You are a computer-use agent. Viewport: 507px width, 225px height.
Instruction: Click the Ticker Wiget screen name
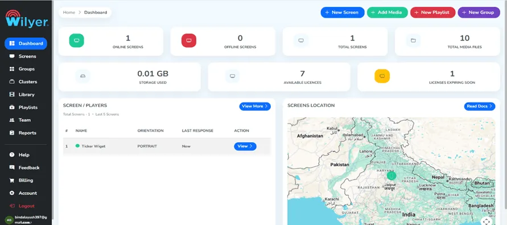click(93, 146)
